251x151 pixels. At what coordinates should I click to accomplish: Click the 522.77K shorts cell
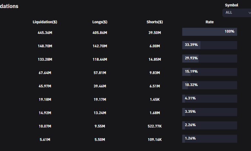[154, 126]
